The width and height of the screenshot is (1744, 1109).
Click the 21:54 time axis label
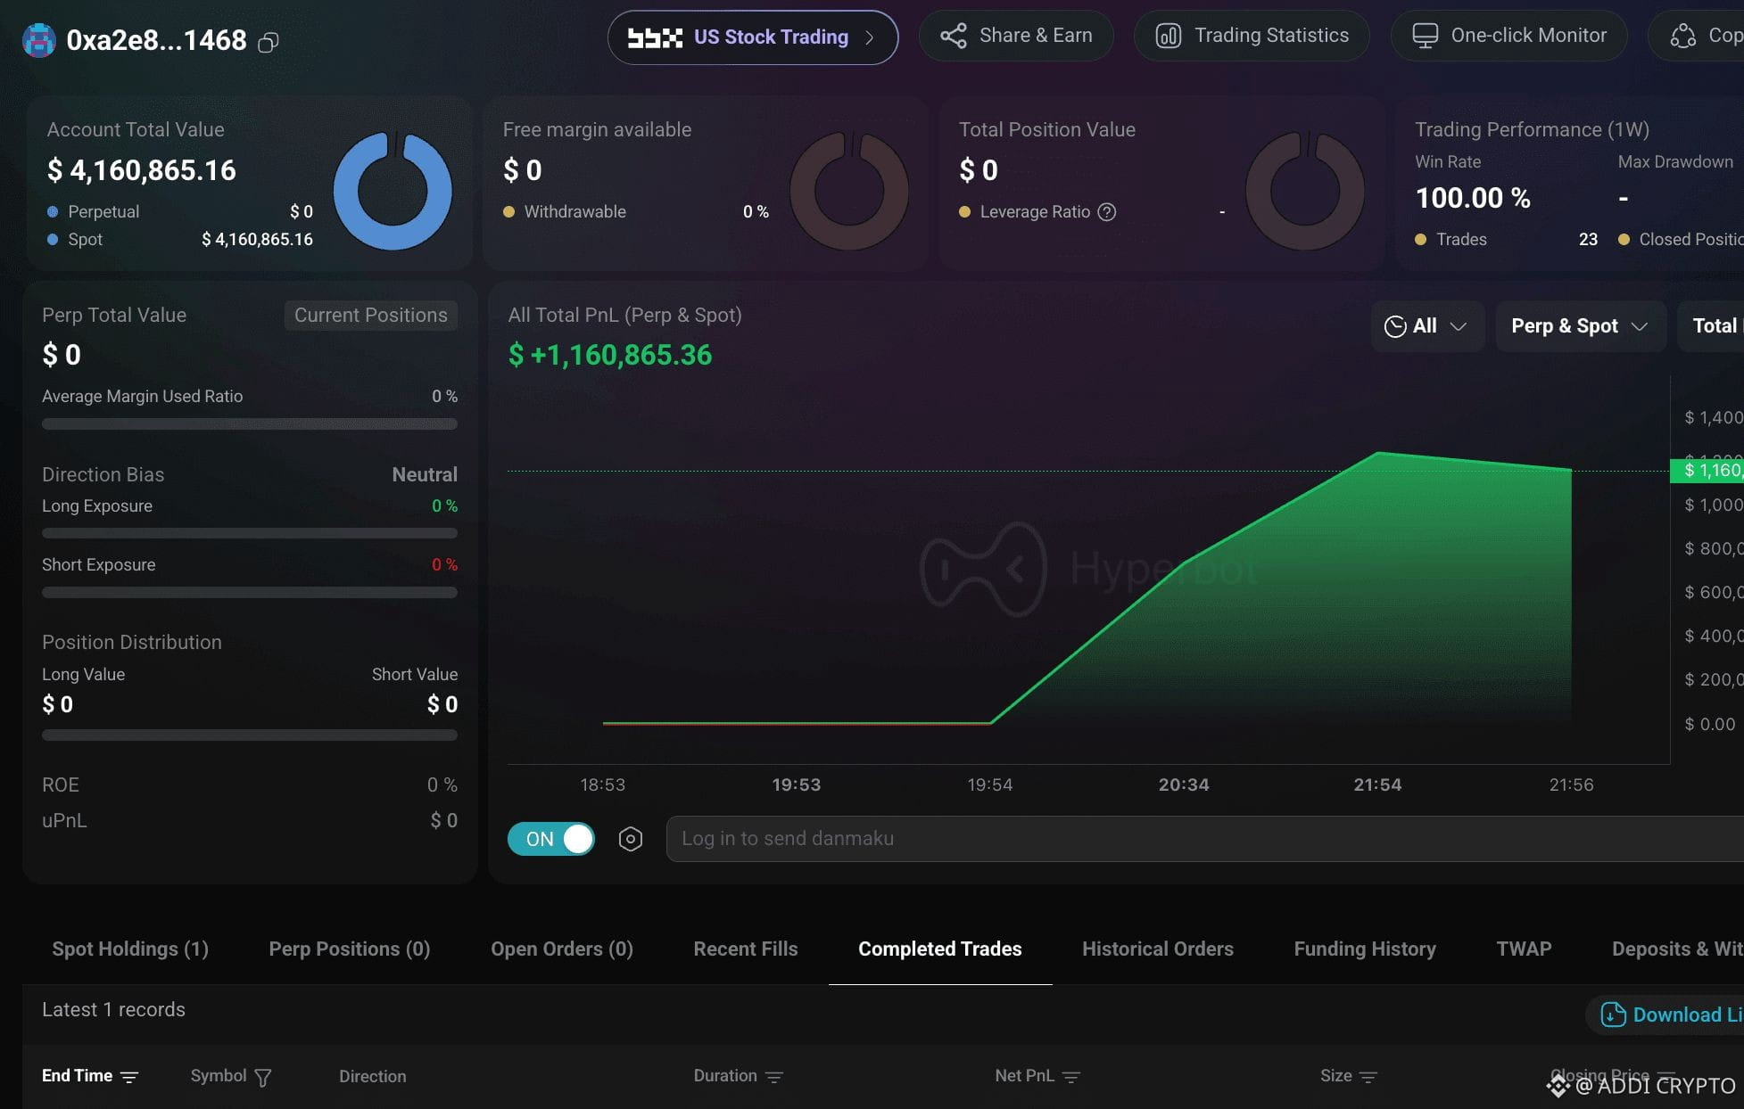click(1377, 785)
